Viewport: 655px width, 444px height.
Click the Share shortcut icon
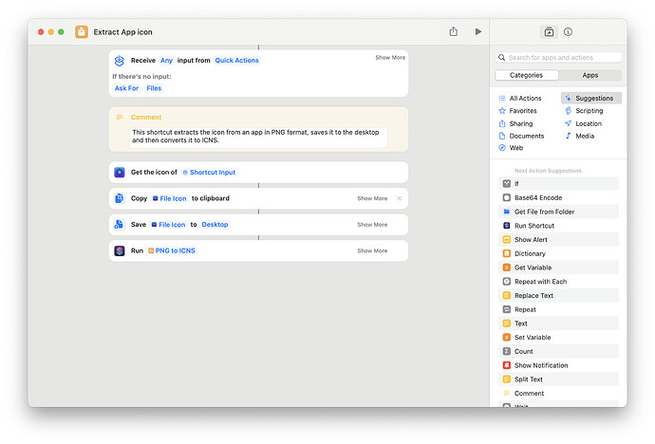click(453, 31)
